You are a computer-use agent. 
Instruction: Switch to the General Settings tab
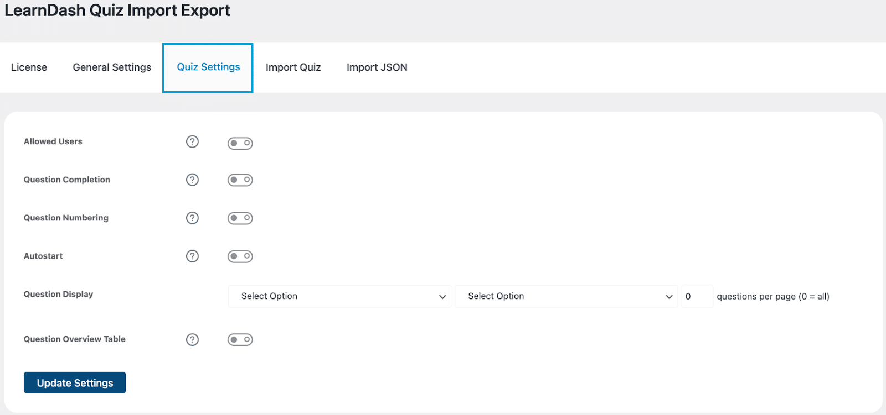tap(112, 67)
